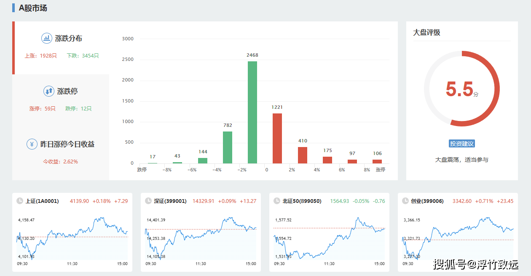Click the green bar labeled 782

tap(228, 147)
